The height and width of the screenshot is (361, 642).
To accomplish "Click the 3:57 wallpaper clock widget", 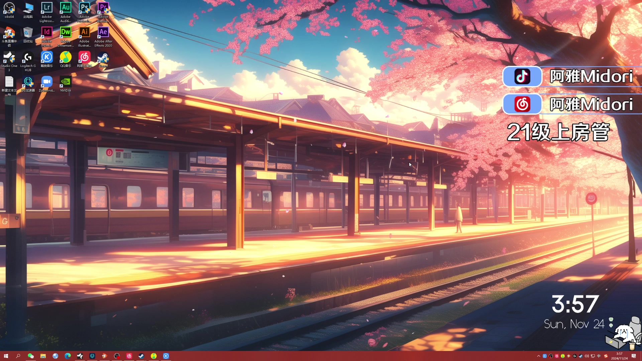I will coord(575,304).
